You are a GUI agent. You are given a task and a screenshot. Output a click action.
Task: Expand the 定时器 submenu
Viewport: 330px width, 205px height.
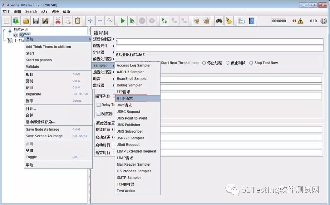pos(104,52)
